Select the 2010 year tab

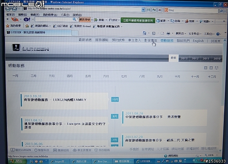pyautogui.click(x=217, y=59)
